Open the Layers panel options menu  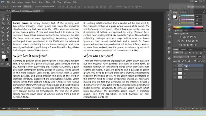click(x=204, y=49)
